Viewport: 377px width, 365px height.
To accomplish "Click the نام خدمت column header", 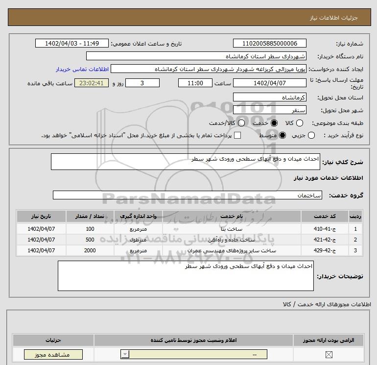I will coord(232,216).
